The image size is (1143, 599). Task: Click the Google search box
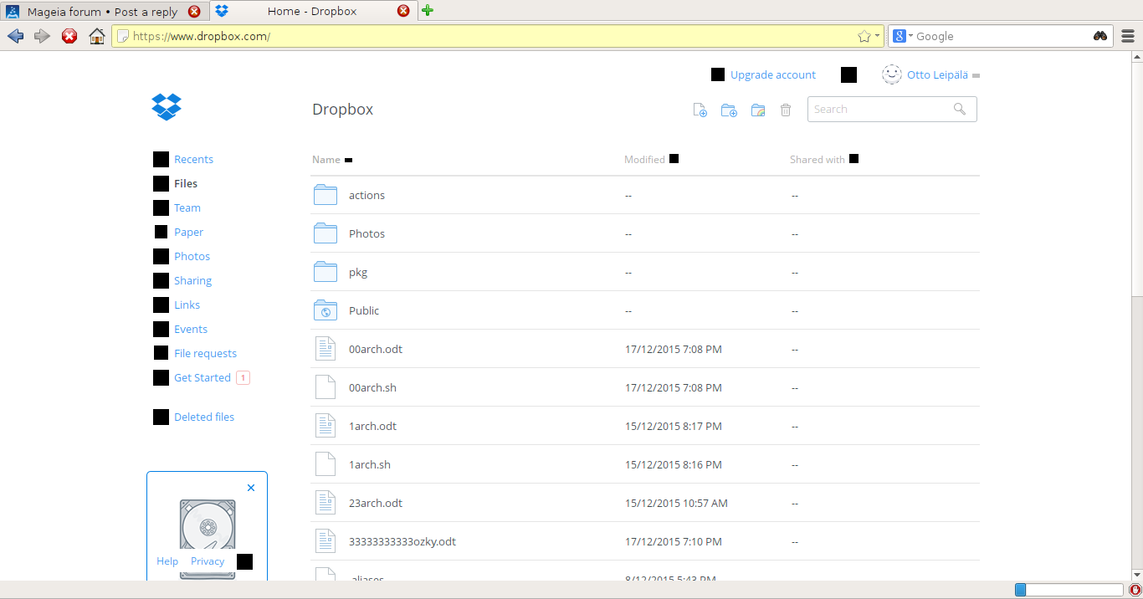click(1002, 36)
